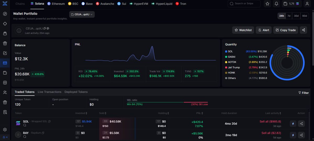314x141 pixels.
Task: Click explorer link icon beside wallet address
Action: (x=48, y=28)
